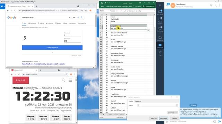Open the Telegram emoji picker
Screen dimensions: 222x124
pos(215,122)
